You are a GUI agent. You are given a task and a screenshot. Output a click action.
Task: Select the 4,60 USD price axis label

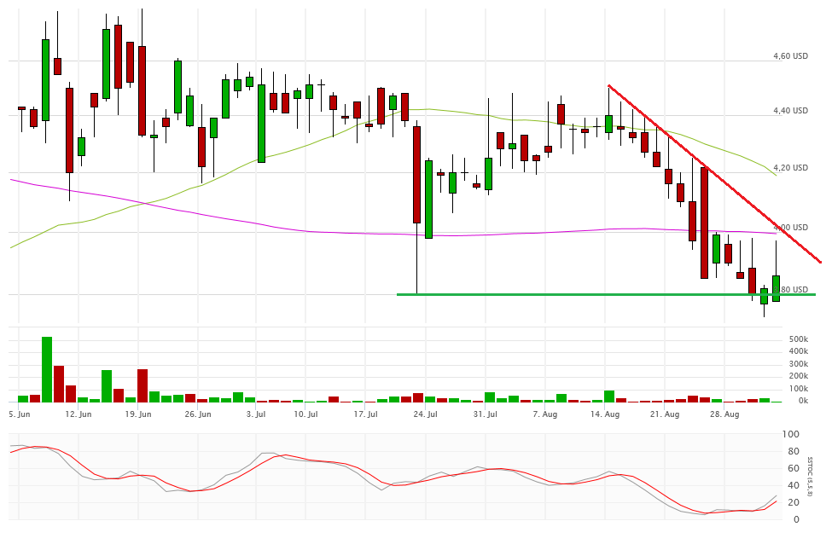click(789, 56)
